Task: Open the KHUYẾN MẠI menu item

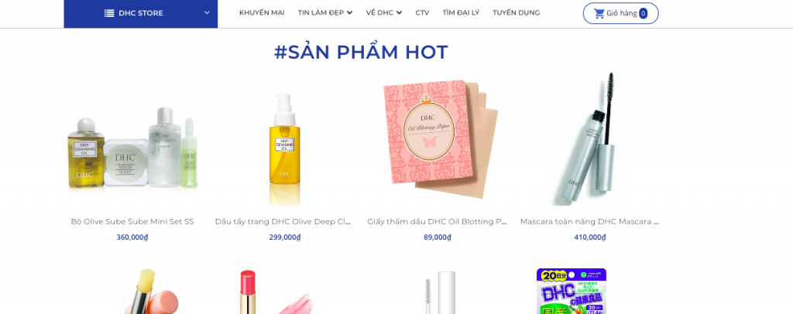Action: point(262,12)
